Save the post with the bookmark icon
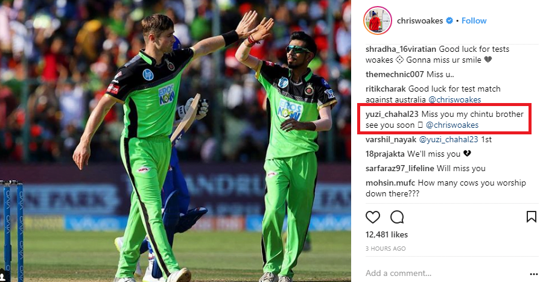This screenshot has height=282, width=543. (531, 217)
